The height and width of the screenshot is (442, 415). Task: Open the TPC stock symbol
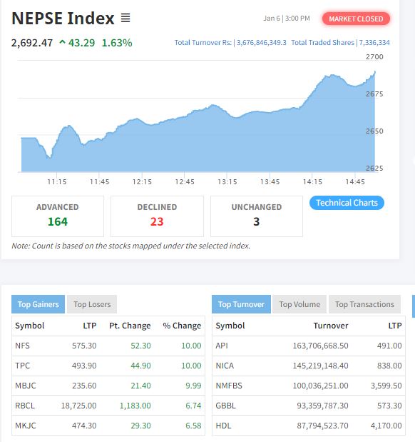pos(23,366)
